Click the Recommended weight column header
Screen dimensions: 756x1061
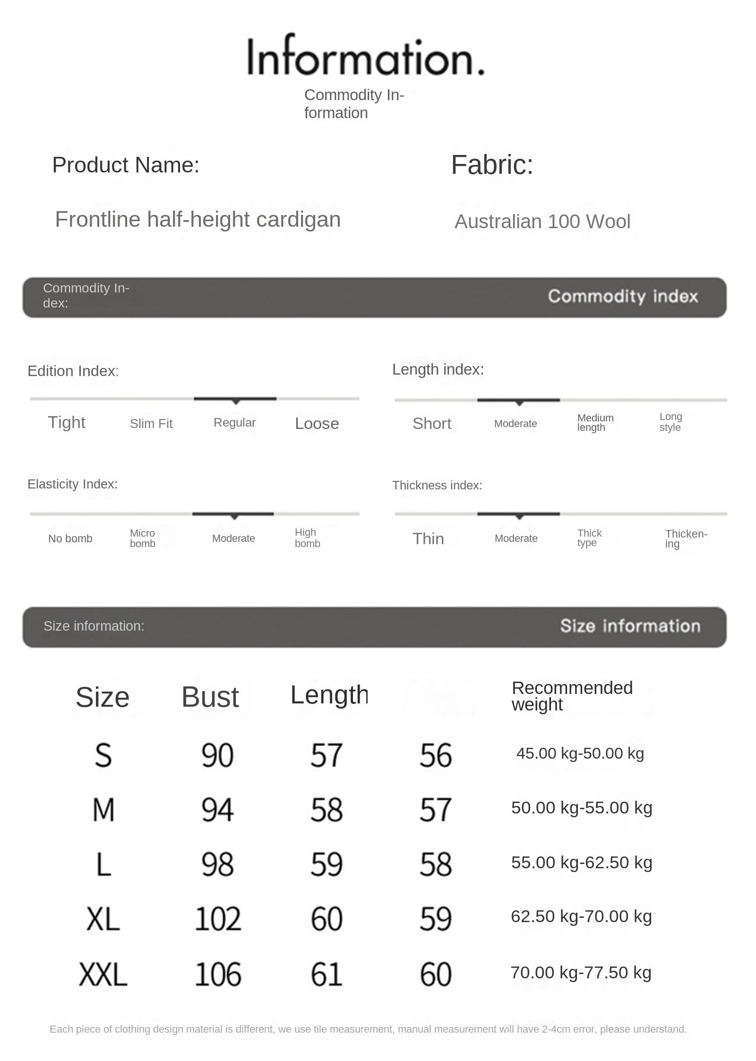(x=572, y=696)
